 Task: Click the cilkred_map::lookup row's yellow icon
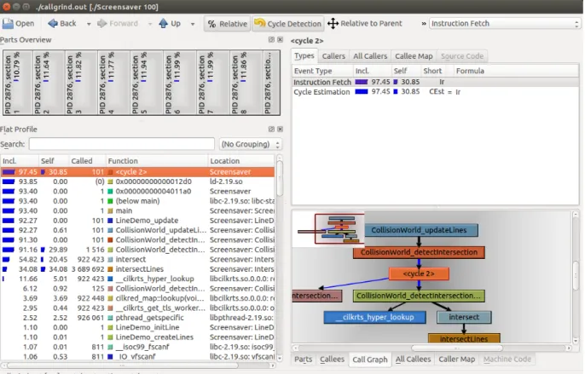[110, 298]
